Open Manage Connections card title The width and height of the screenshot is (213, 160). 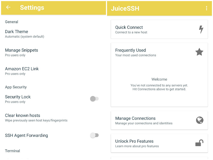(x=135, y=118)
